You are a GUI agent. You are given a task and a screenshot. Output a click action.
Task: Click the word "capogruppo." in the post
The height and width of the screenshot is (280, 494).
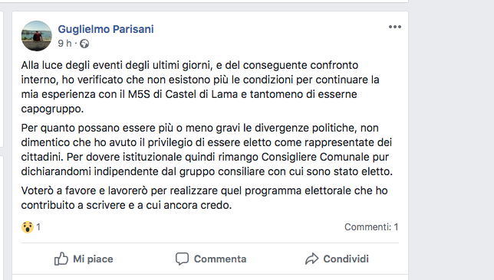52,109
